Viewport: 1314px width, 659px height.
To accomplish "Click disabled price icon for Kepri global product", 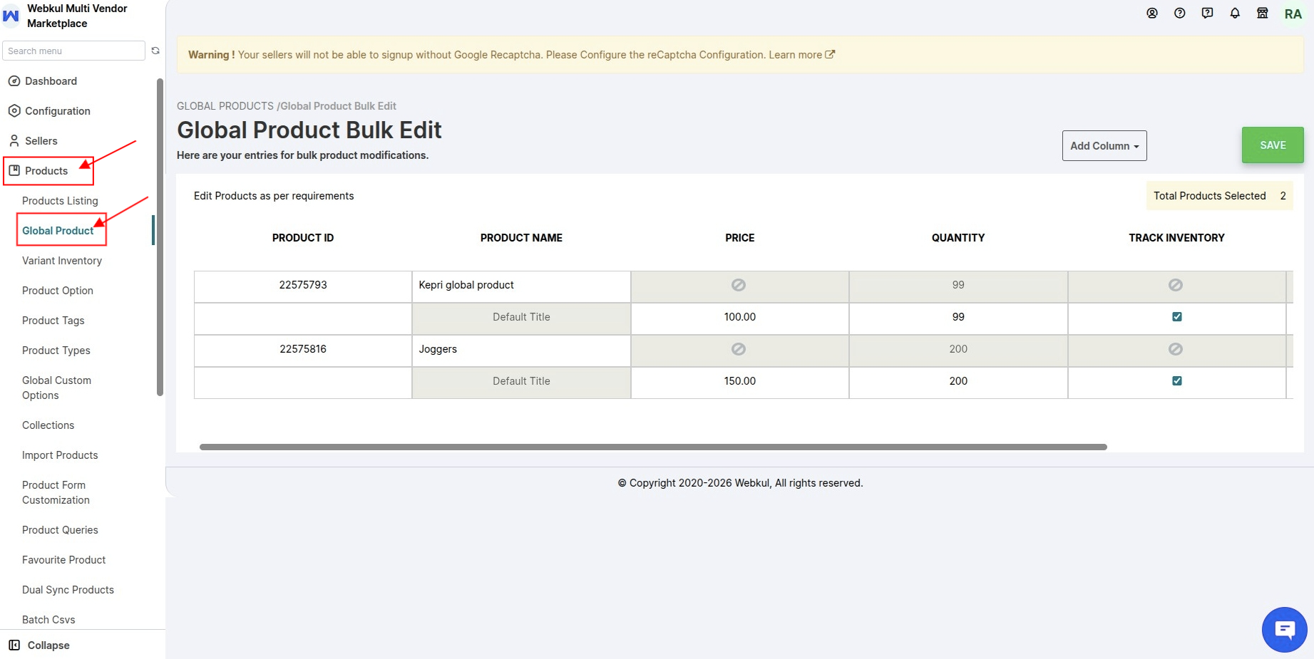I will [x=739, y=285].
